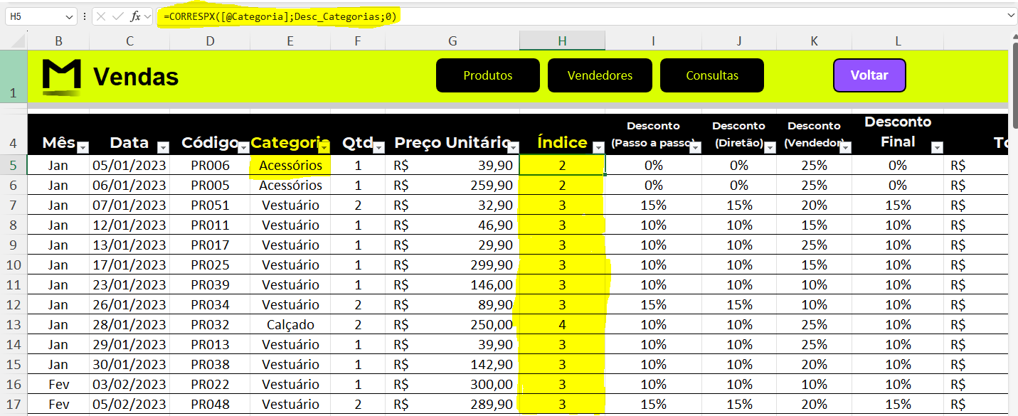Select cell containing PR006

pyautogui.click(x=210, y=165)
